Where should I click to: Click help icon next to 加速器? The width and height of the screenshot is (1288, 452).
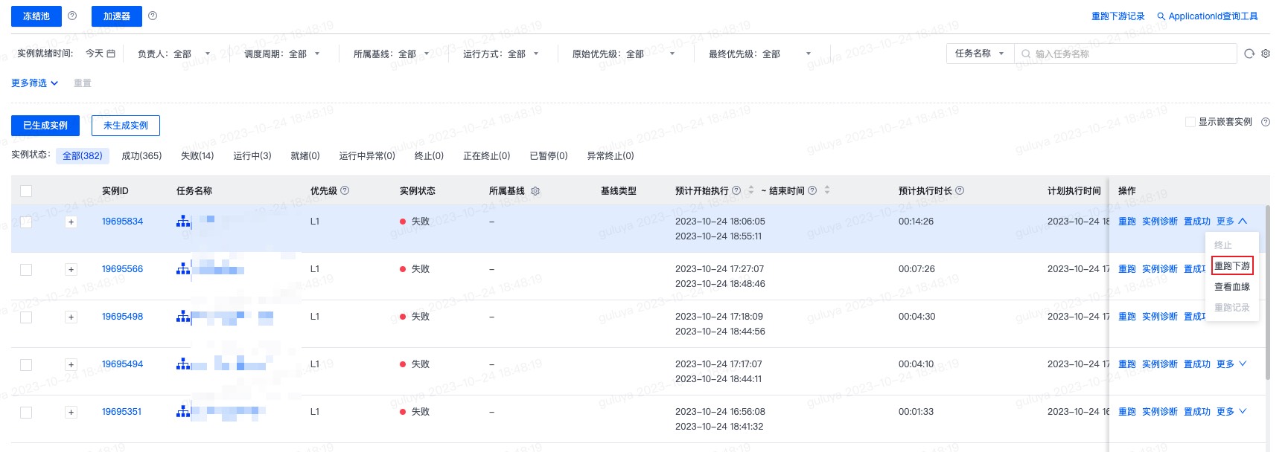(153, 16)
